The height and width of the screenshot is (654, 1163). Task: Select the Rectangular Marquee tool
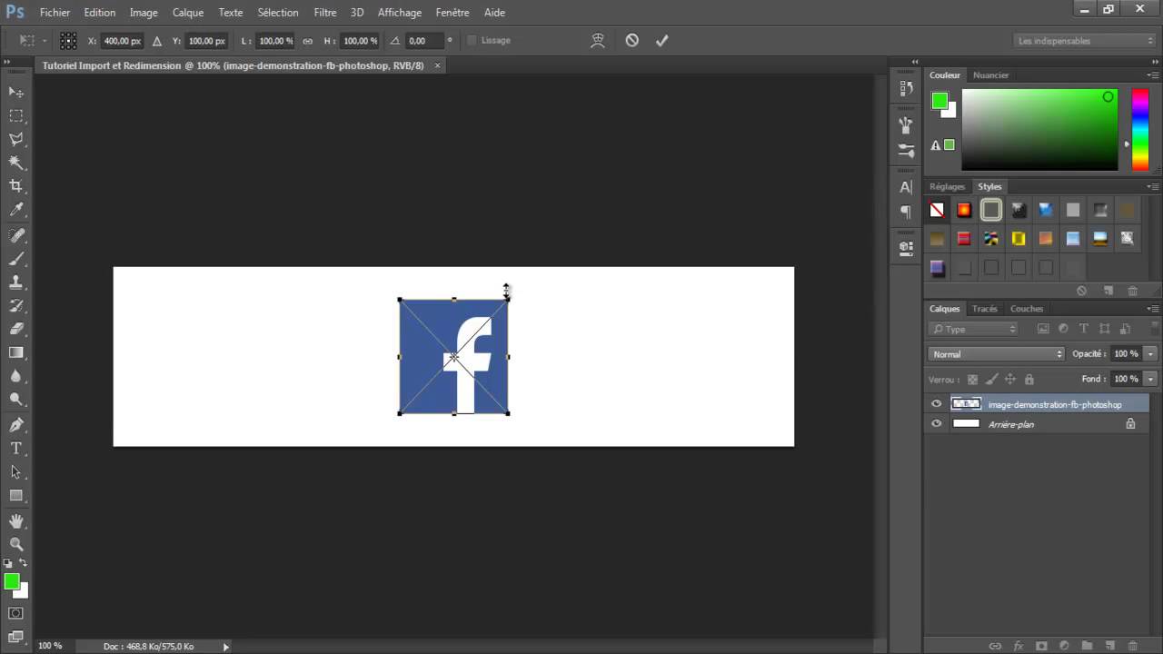[16, 116]
